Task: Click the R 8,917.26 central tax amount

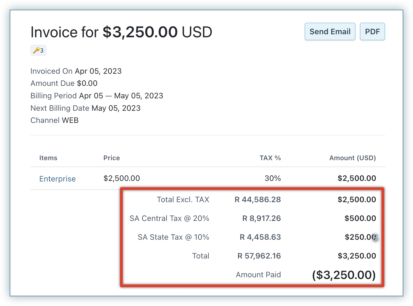Action: point(261,218)
